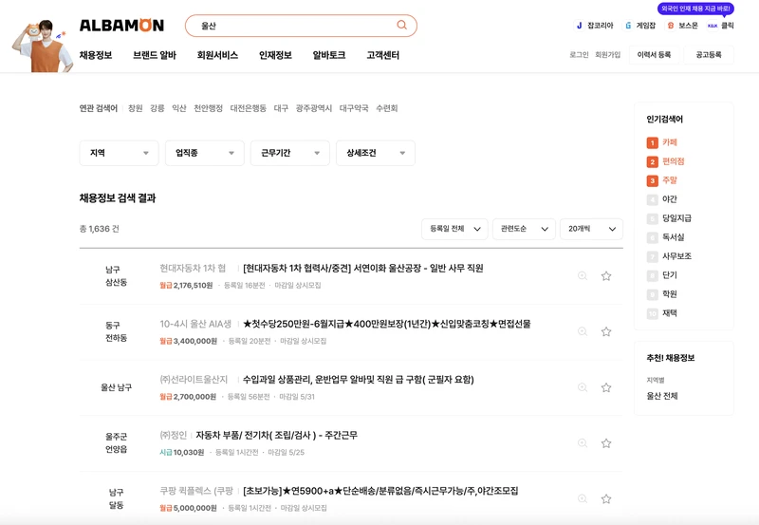Open the 고객센터 menu
759x525 pixels.
(x=383, y=55)
